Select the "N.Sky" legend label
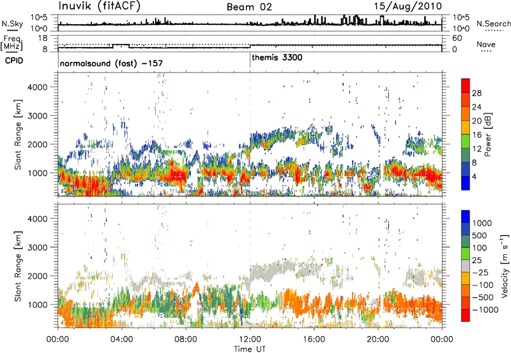This screenshot has width=511, height=353. pyautogui.click(x=12, y=24)
